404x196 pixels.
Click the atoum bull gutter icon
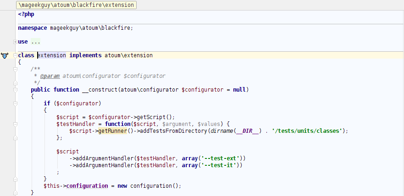point(5,55)
